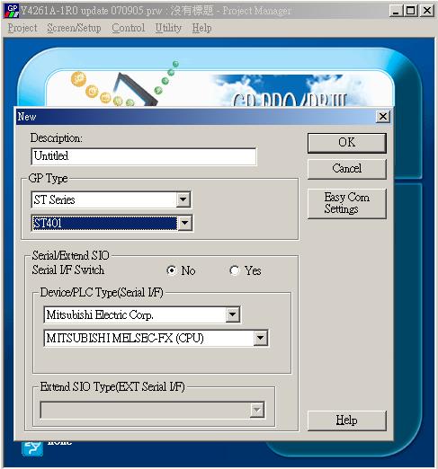Click the Help button in dialog

(347, 420)
